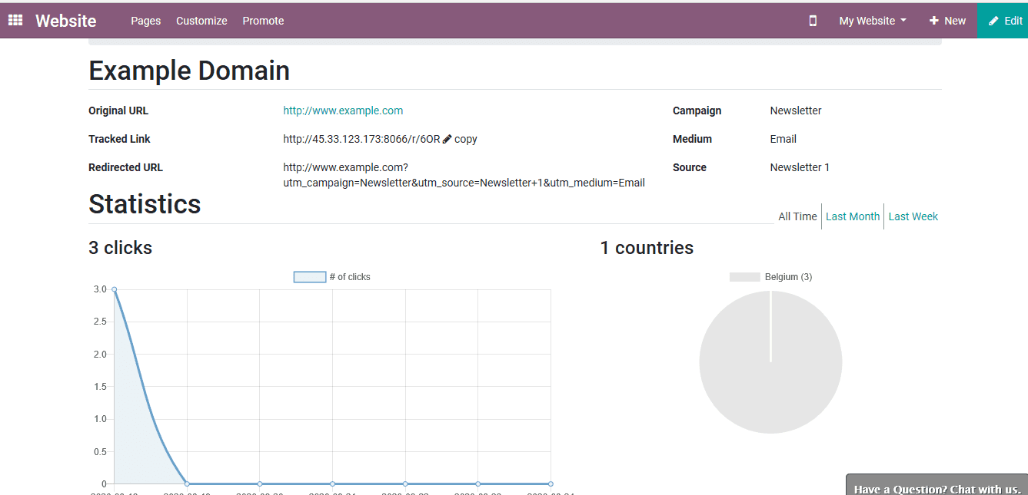This screenshot has width=1028, height=495.
Task: Toggle the '# of clicks' legend swatch
Action: point(310,277)
